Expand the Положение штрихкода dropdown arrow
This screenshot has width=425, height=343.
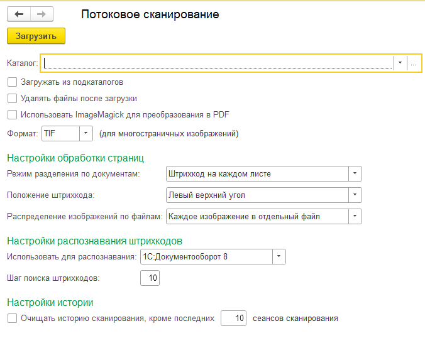(355, 195)
